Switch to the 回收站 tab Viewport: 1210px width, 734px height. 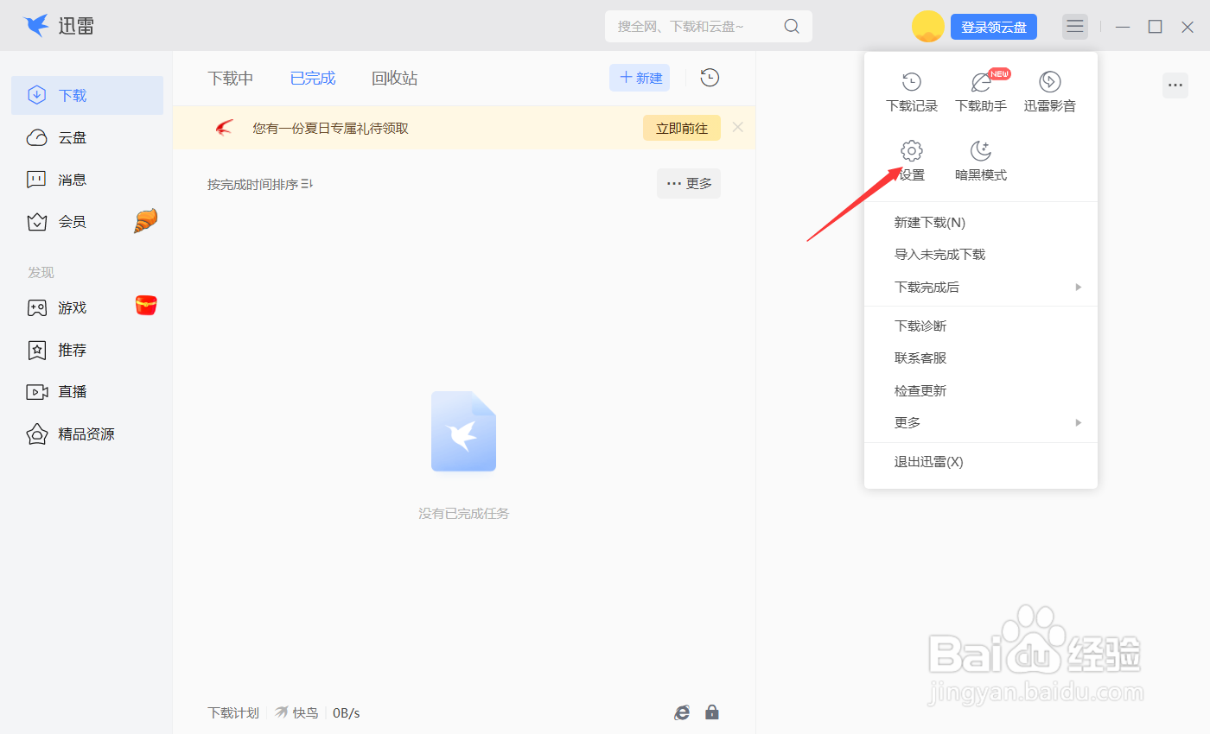point(395,79)
